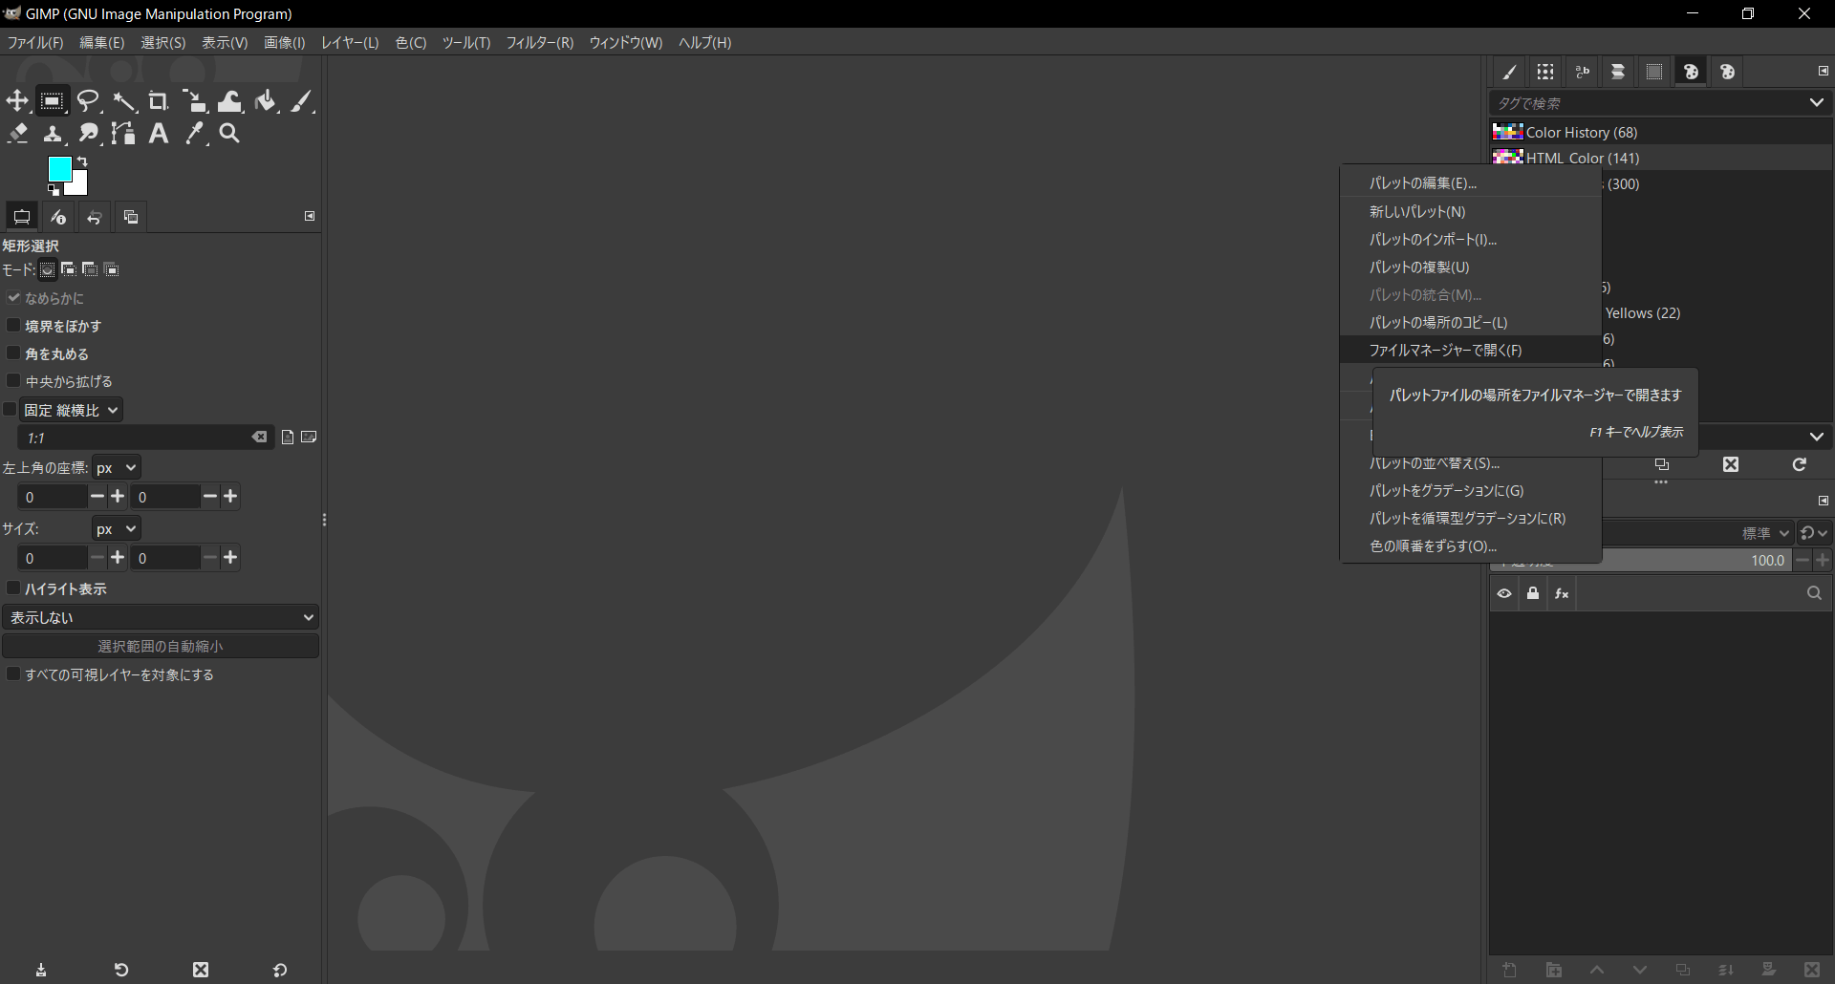This screenshot has height=984, width=1835.
Task: Set selection mode to Intersect
Action: pyautogui.click(x=112, y=269)
